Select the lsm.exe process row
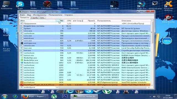The height and width of the screenshot is (99, 177). pyautogui.click(x=85, y=51)
